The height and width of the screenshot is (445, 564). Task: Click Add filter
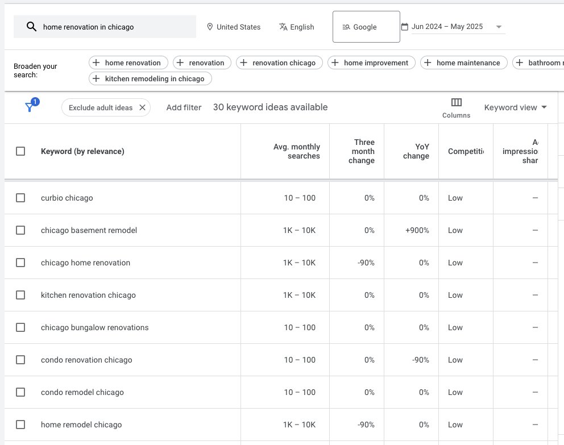pyautogui.click(x=184, y=107)
